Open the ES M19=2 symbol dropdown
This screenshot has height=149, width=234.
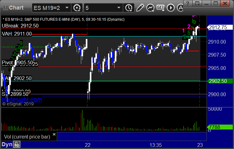[x=67, y=8]
